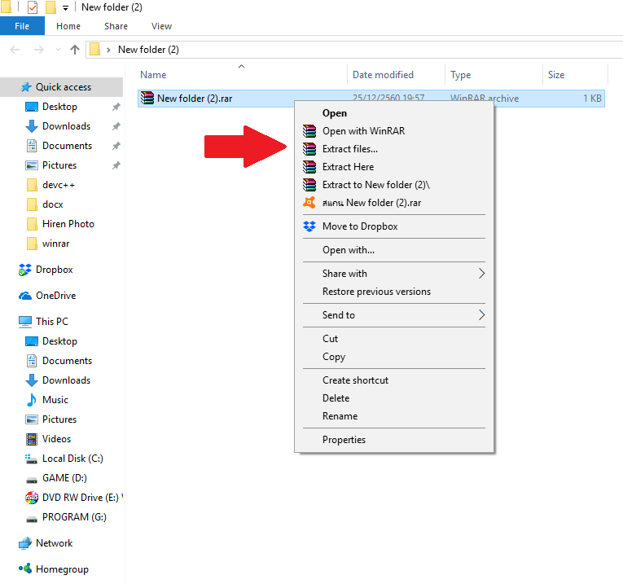Viewport: 623px width, 584px height.
Task: Select Pictures under This PC
Action: click(x=59, y=419)
